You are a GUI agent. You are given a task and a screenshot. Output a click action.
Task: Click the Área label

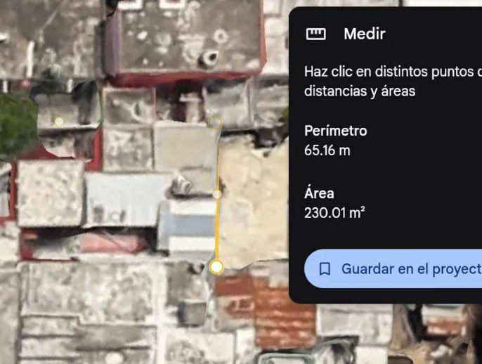click(319, 193)
